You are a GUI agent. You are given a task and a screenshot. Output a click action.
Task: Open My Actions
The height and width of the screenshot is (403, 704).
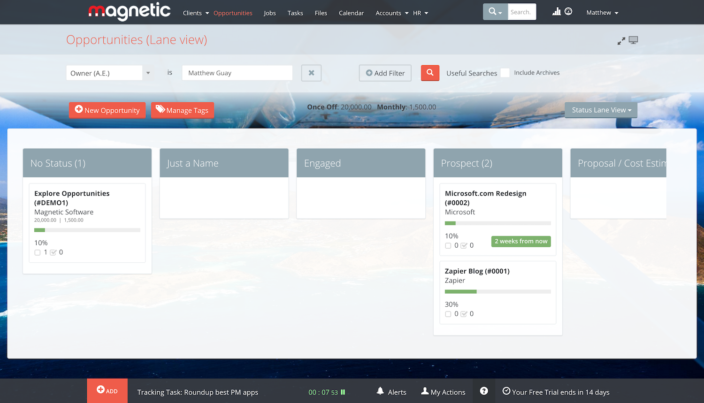coord(443,392)
